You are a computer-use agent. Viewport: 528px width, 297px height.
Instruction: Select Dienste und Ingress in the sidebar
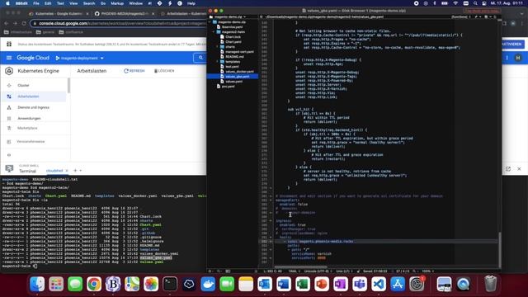point(34,107)
